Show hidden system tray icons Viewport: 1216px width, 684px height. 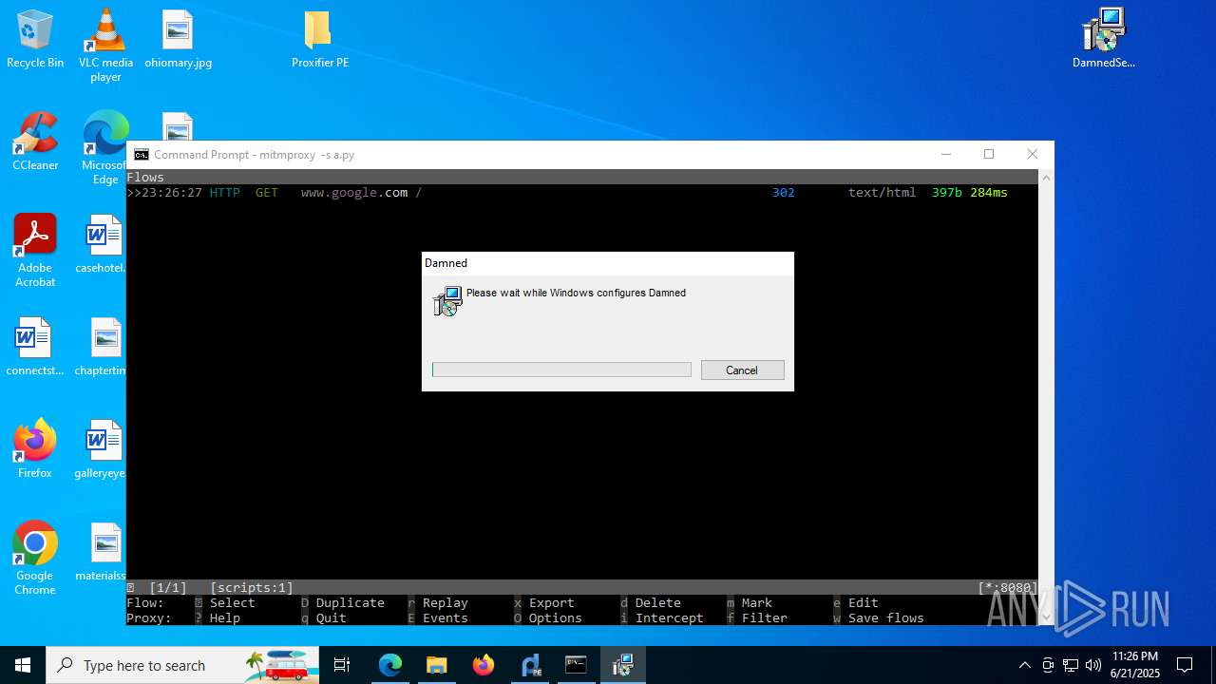pos(1024,665)
